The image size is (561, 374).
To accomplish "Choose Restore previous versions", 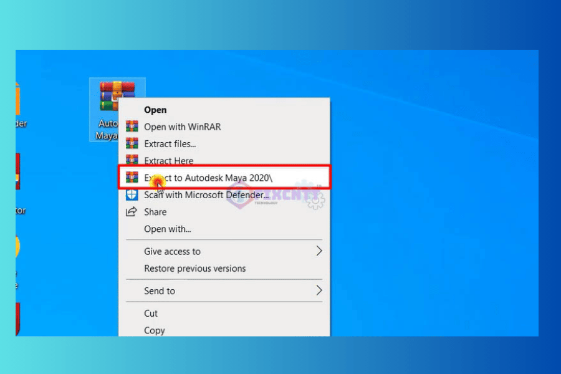I will coord(194,269).
